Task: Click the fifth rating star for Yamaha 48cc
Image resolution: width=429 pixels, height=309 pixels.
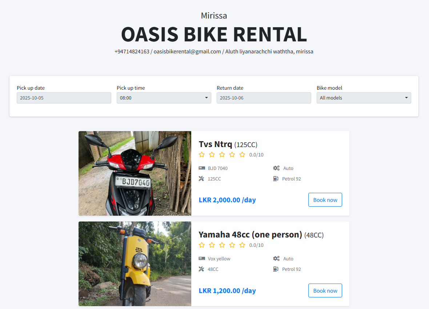Action: [242, 245]
